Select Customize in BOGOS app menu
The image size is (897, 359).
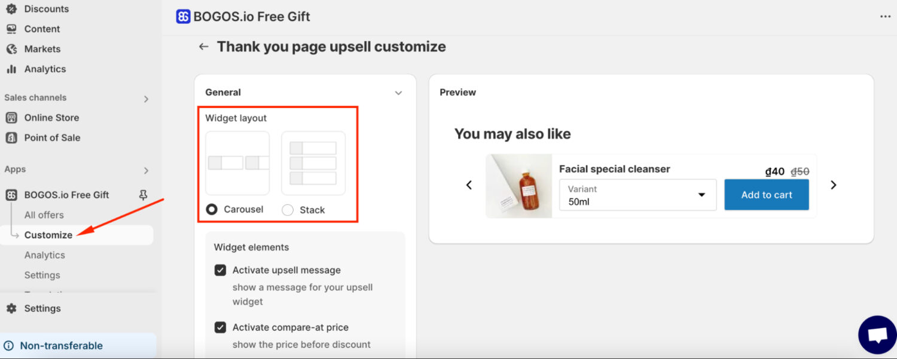point(48,235)
